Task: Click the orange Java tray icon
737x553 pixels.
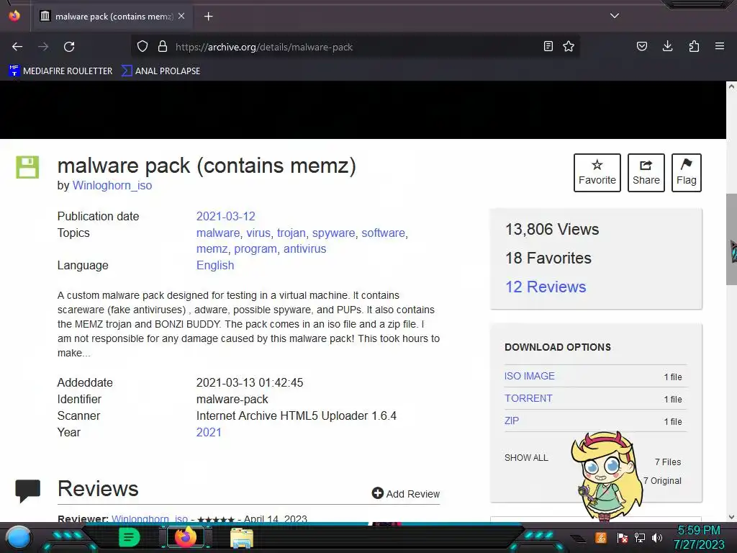Action: [601, 537]
